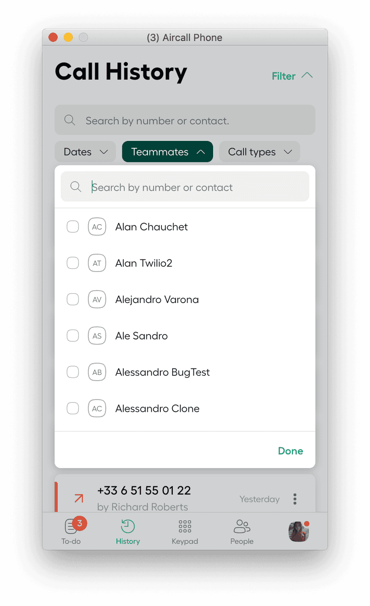Check the Alan Chauchet checkbox
Viewport: 370px width, 606px height.
point(73,227)
